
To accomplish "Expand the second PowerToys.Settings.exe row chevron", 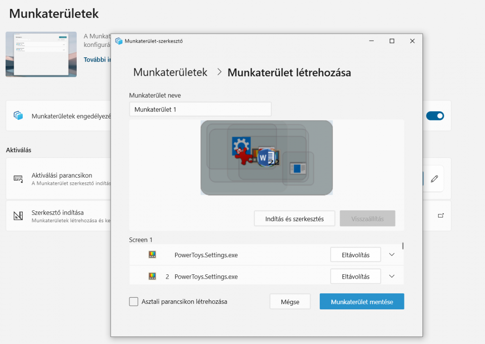I will [392, 276].
